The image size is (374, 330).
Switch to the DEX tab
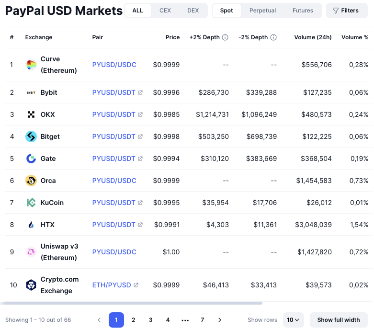tap(193, 11)
